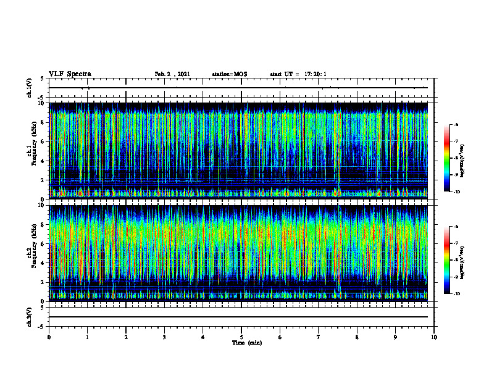Image resolution: width=489 pixels, height=378 pixels.
Task: Click the "-8" tick on the ch.1 colorbar
Action: click(x=456, y=158)
